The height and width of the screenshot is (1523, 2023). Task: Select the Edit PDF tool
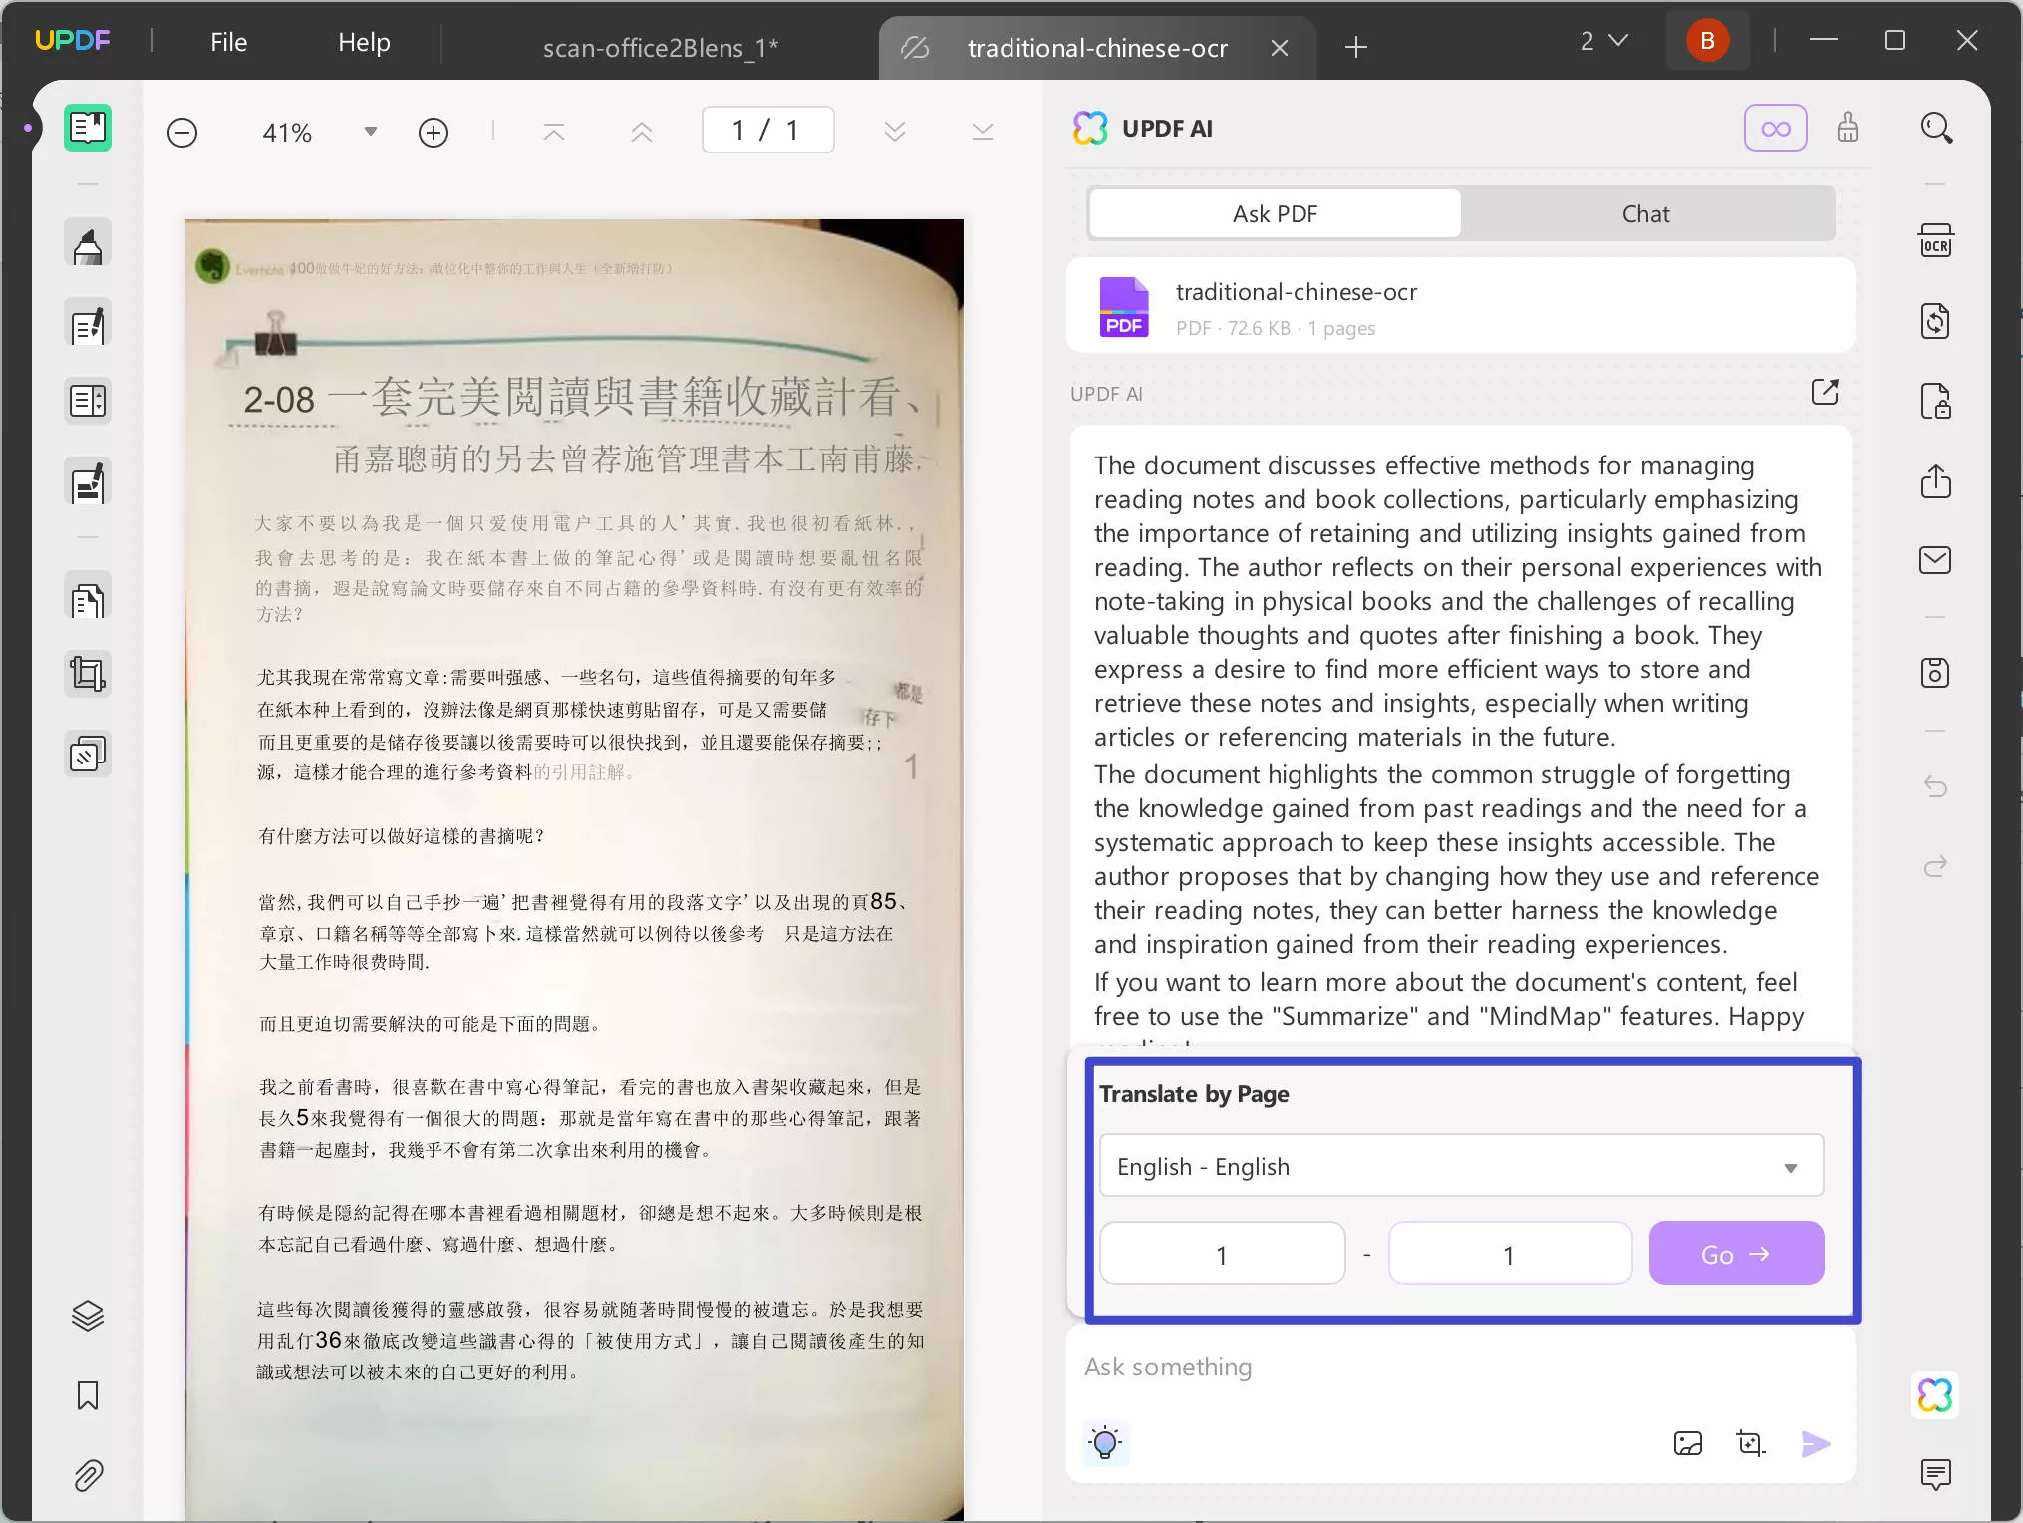coord(88,324)
